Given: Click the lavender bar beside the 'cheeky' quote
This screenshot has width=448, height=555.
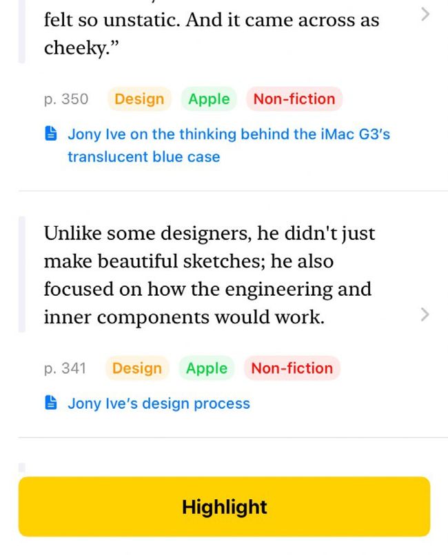Looking at the screenshot, I should coord(21,32).
